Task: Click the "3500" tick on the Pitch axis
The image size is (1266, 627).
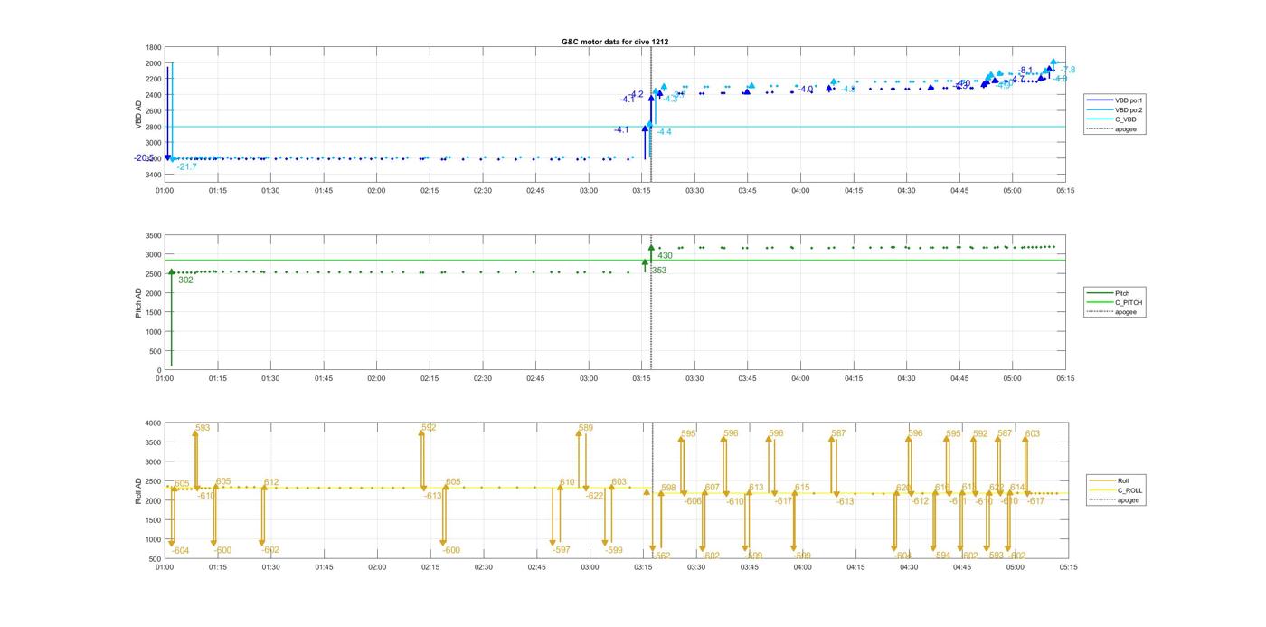Action: [154, 235]
